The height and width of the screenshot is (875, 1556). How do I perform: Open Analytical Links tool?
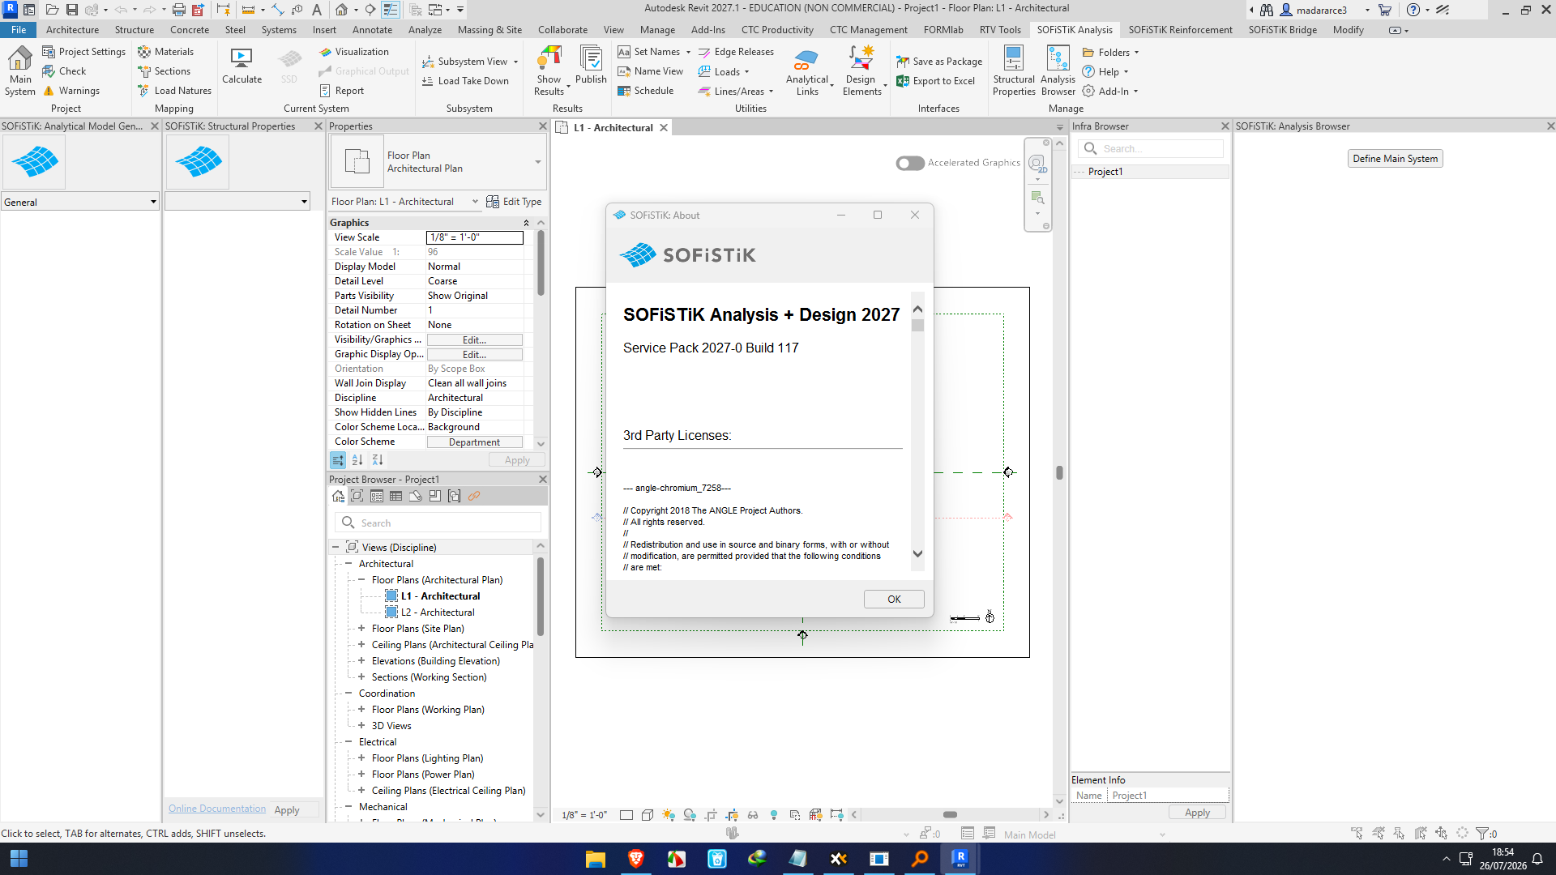pyautogui.click(x=807, y=70)
